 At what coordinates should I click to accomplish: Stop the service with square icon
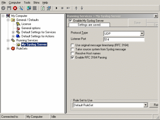point(62,8)
